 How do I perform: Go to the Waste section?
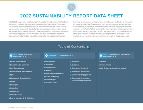coord(13,81)
